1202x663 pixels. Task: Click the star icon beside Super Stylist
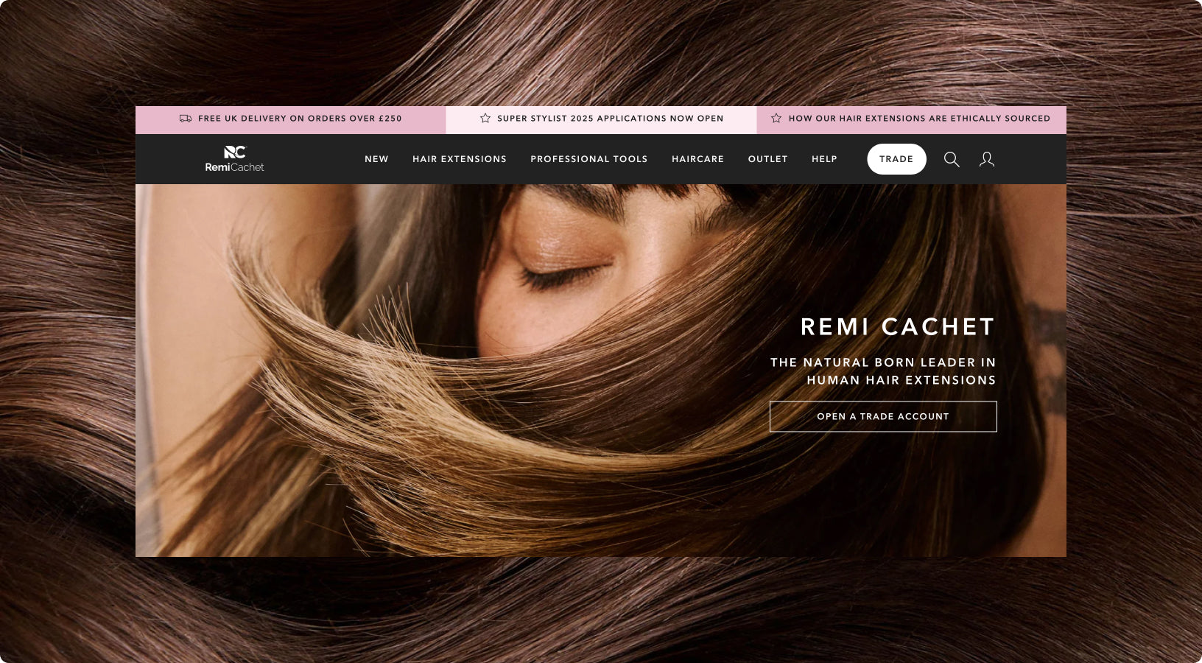tap(485, 119)
